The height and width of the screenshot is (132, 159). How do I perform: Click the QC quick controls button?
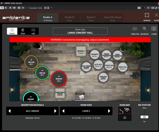153,8
